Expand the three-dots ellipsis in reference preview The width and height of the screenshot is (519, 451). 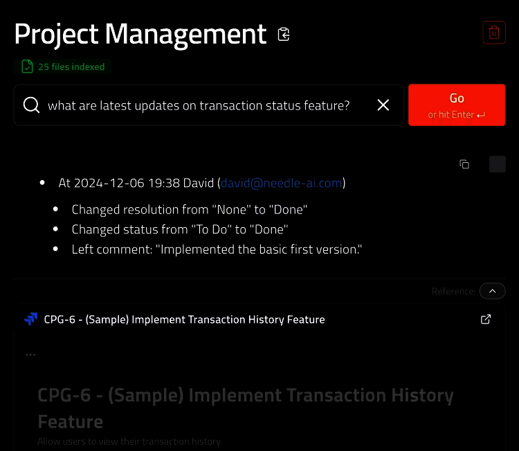[30, 355]
